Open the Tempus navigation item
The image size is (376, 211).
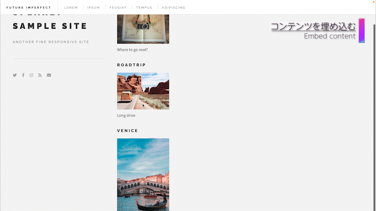144,8
